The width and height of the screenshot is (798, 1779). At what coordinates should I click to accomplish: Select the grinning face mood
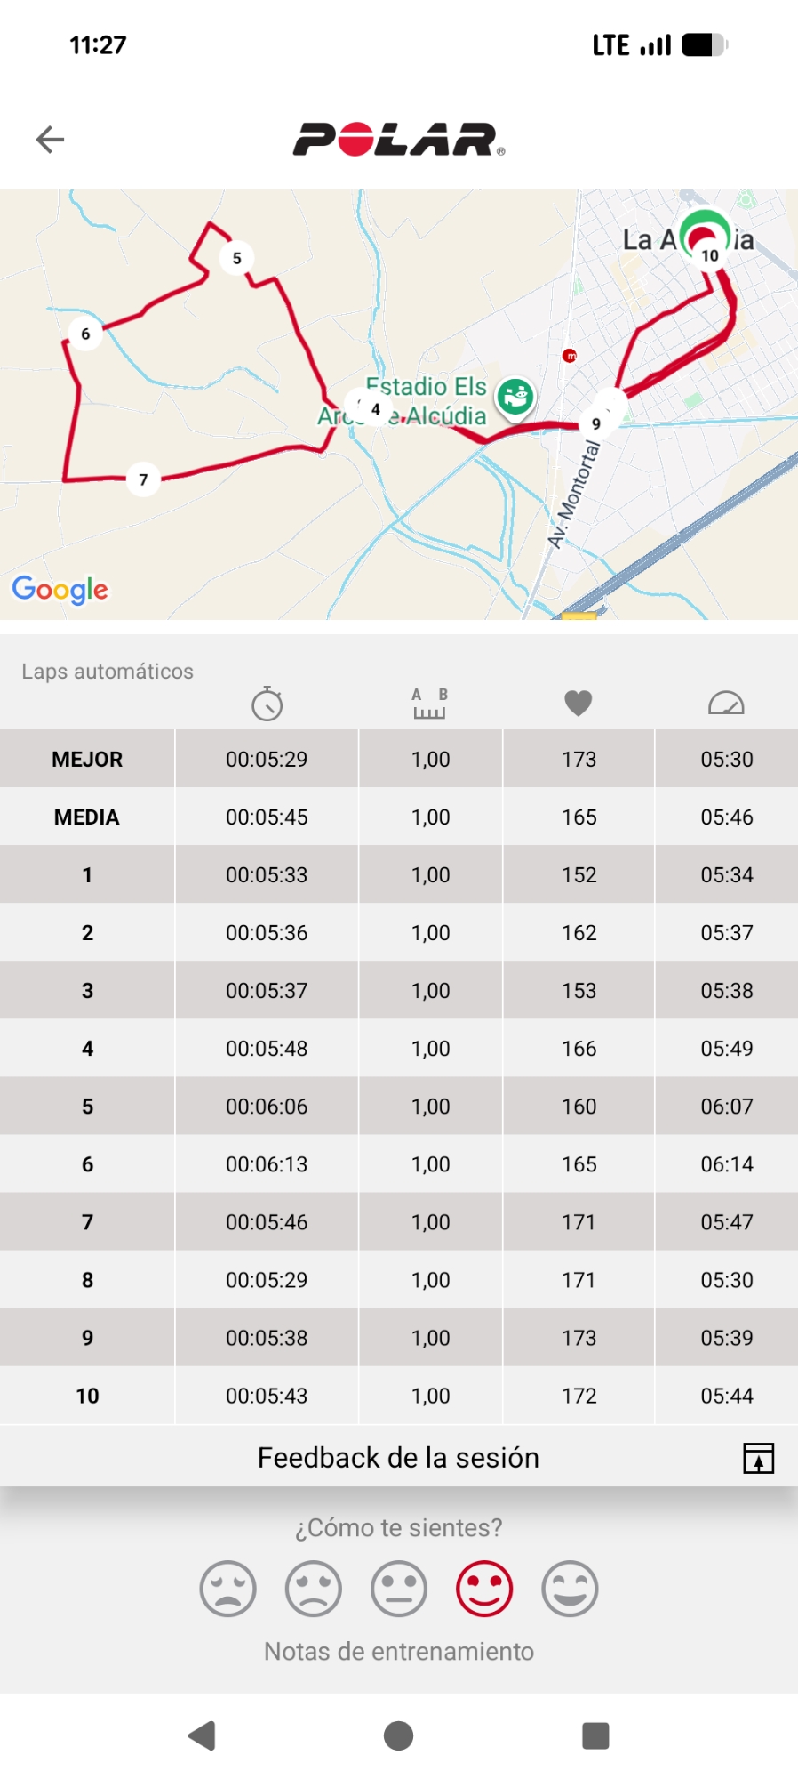click(x=570, y=1589)
